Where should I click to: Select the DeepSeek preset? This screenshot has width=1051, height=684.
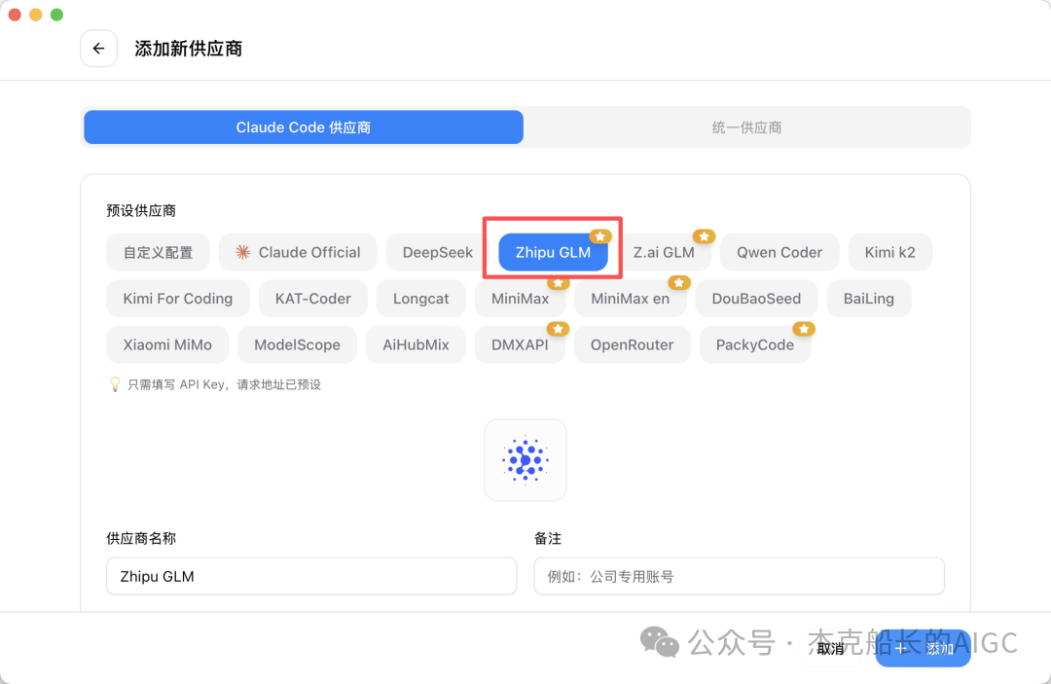coord(438,253)
